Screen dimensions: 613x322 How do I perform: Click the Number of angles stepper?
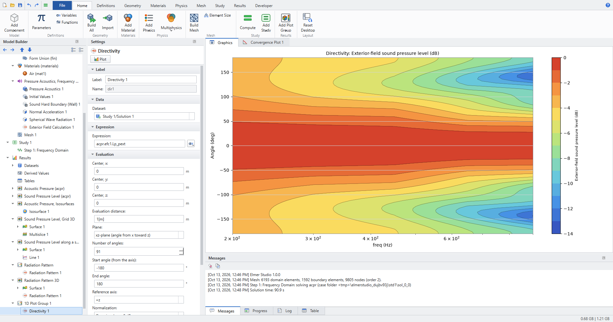point(181,251)
